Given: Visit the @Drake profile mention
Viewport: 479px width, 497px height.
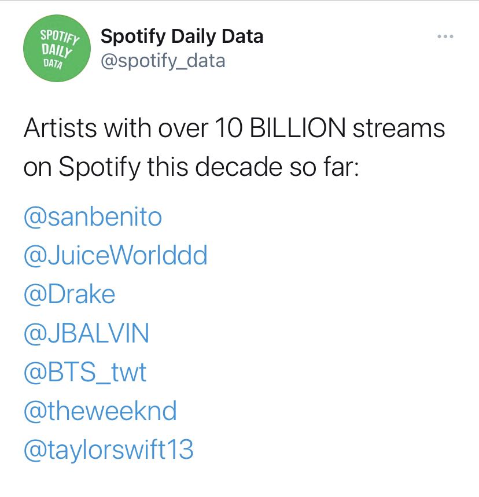Looking at the screenshot, I should pos(69,294).
